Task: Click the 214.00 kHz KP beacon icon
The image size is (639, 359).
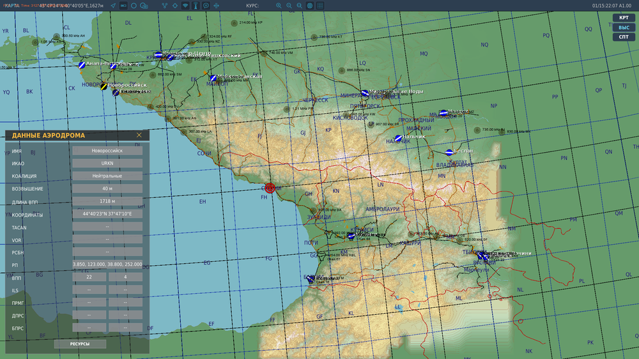Action: (x=235, y=23)
